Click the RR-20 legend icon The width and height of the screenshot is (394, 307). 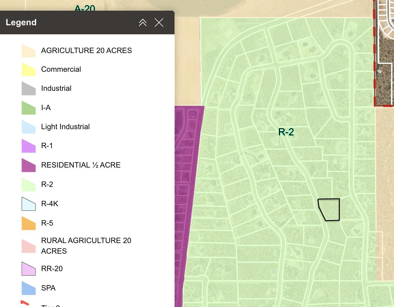pyautogui.click(x=29, y=269)
